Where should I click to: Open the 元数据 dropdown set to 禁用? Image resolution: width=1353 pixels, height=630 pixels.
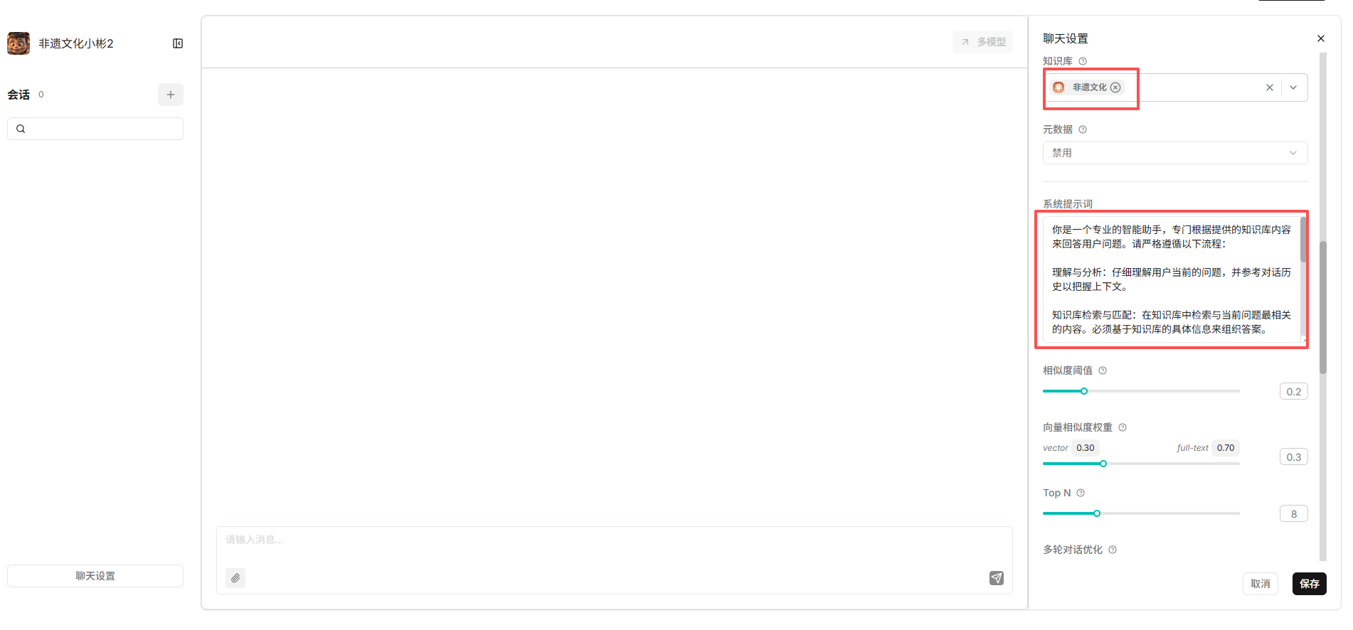point(1174,153)
